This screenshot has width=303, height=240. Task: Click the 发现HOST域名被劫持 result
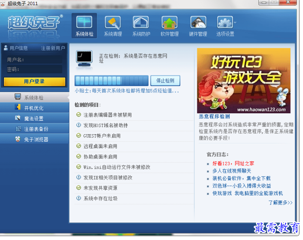click(106, 126)
